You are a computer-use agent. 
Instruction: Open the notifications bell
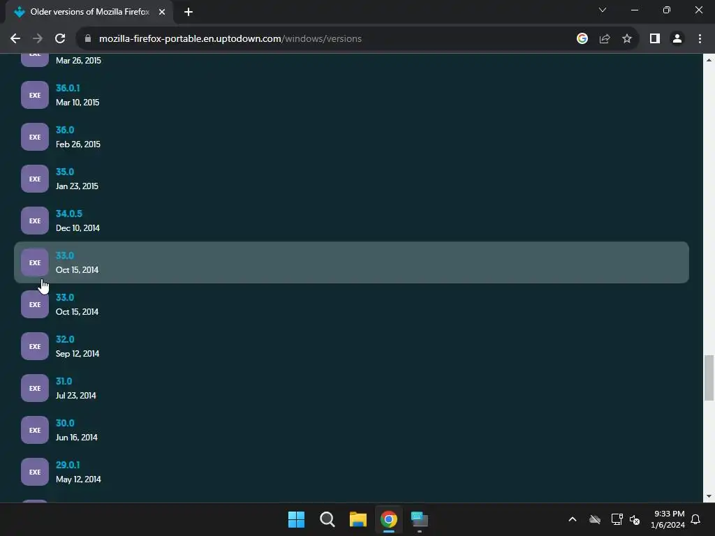point(696,519)
